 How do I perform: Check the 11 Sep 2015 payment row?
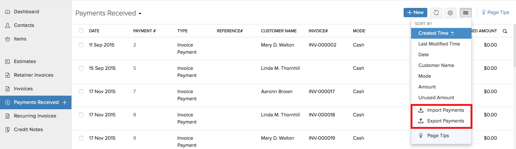click(x=81, y=45)
